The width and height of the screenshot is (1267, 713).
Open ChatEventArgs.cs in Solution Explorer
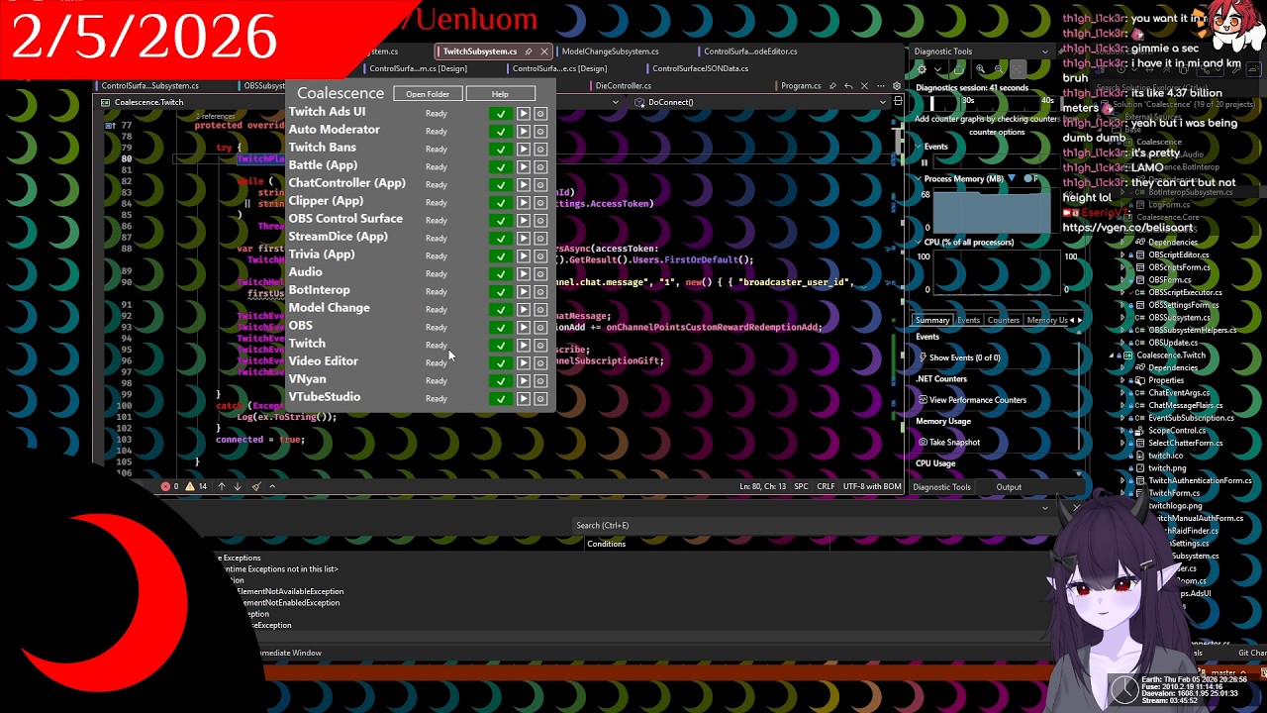click(1178, 393)
